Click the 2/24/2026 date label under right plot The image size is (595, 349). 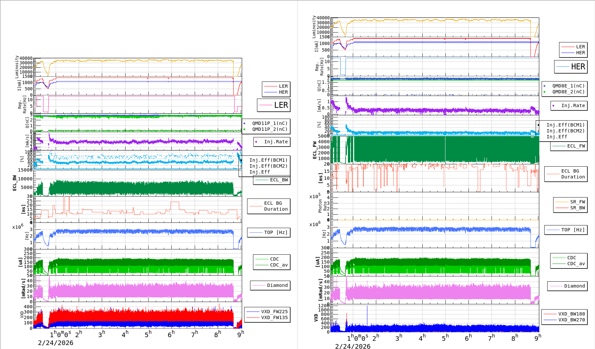(353, 346)
